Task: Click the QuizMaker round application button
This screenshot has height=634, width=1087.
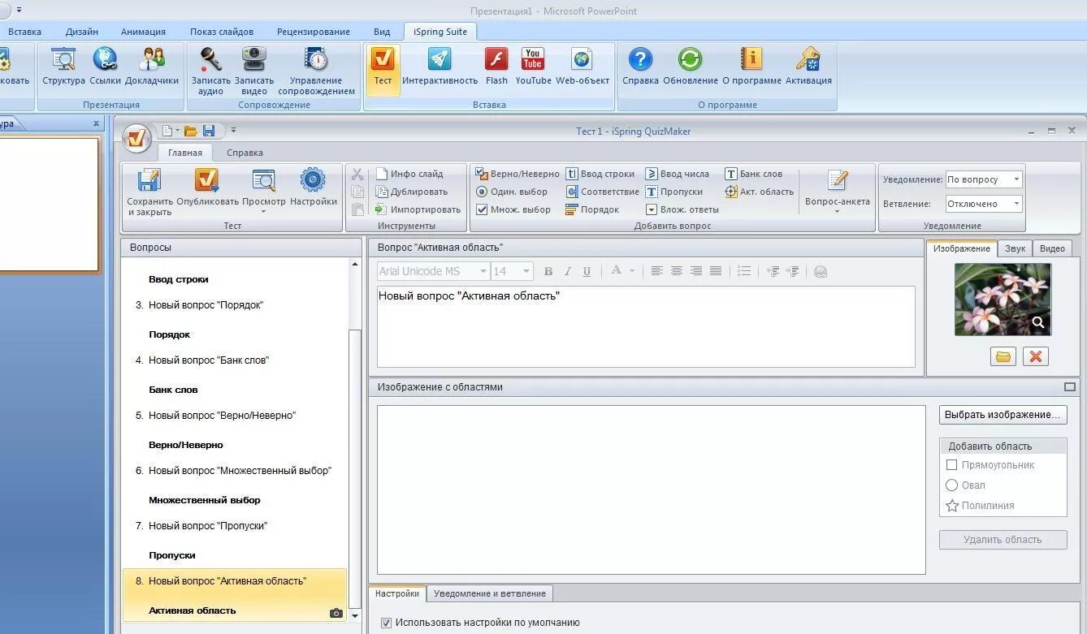Action: [x=137, y=137]
